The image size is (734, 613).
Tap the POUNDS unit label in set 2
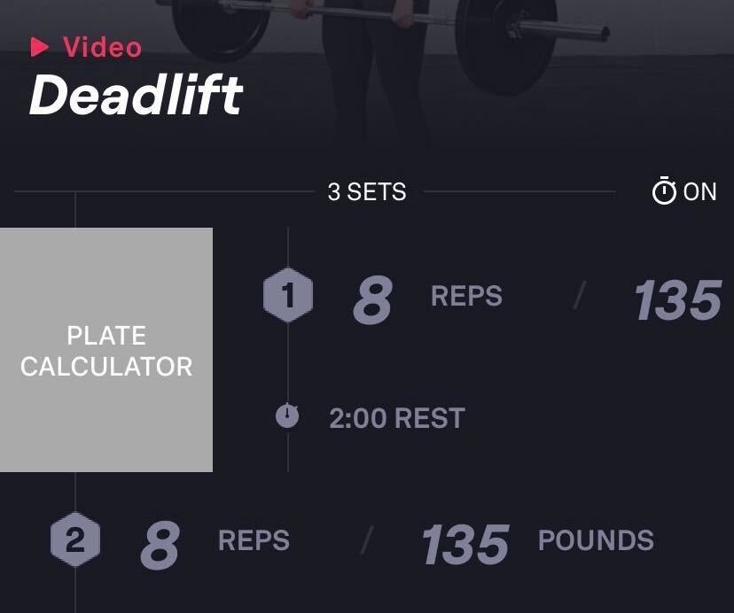coord(596,540)
